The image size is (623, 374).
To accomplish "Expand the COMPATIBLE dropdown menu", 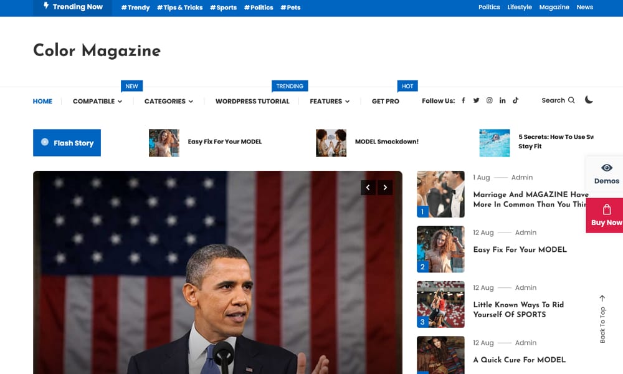I will [x=97, y=100].
